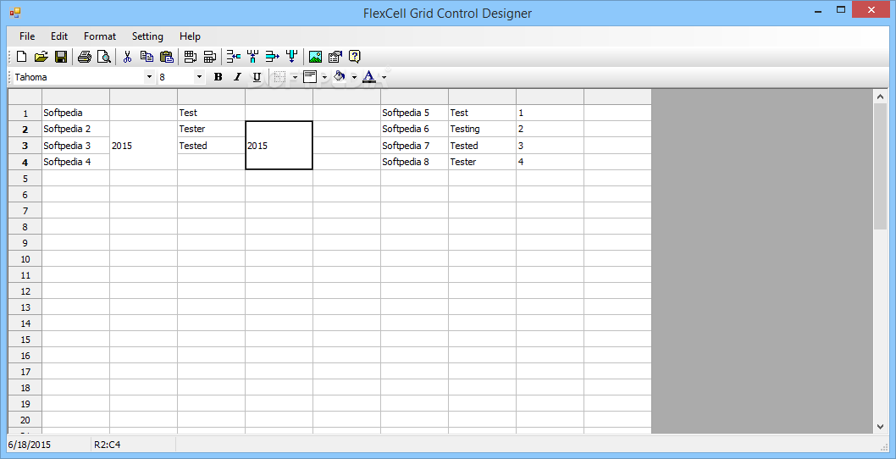Unmerge cells using the second grid icon
Viewport: 896px width, 459px height.
click(x=210, y=57)
